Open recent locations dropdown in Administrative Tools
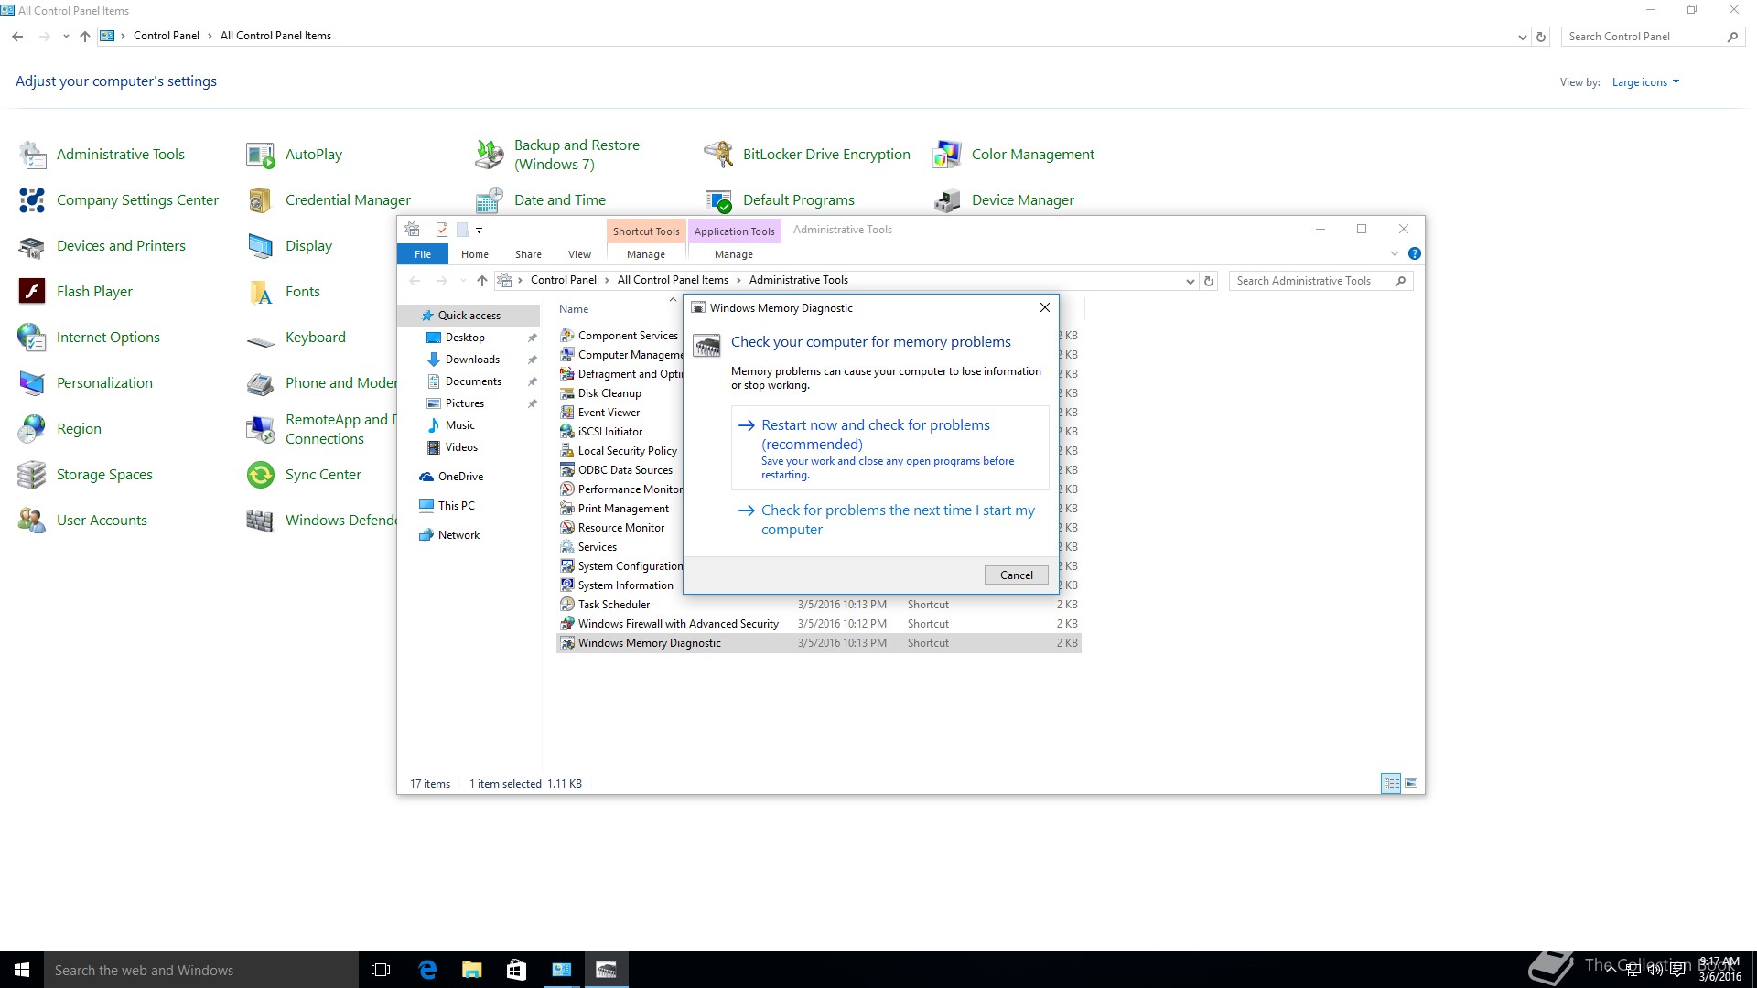 463,281
